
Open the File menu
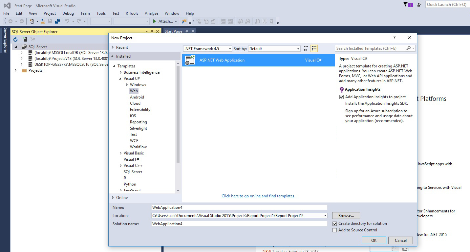point(6,13)
